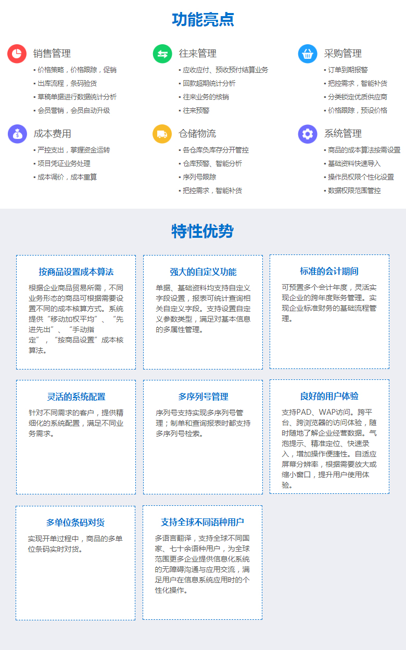Screen dimensions: 406x650
Task: Click the 灵活的系统配置 card title
Action: tap(76, 397)
